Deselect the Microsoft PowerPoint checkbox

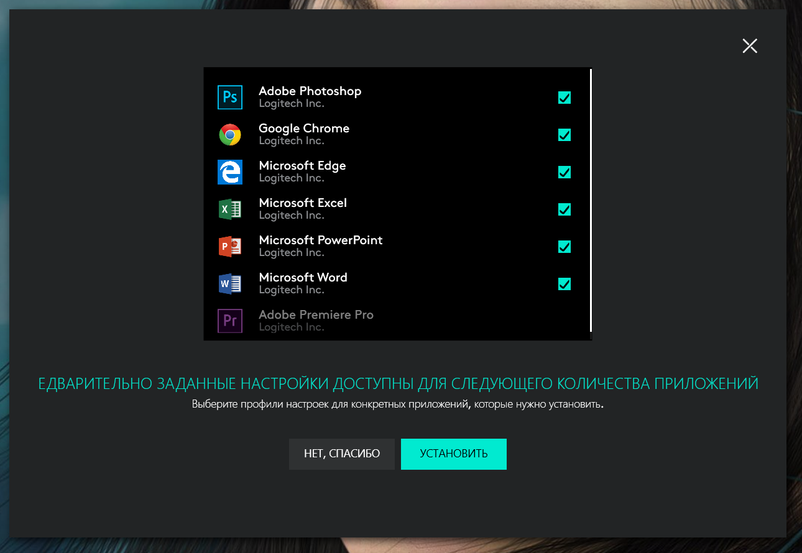pos(565,247)
